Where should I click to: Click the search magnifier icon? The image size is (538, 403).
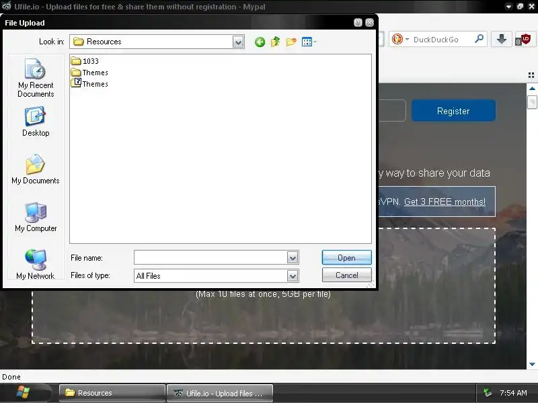point(479,39)
